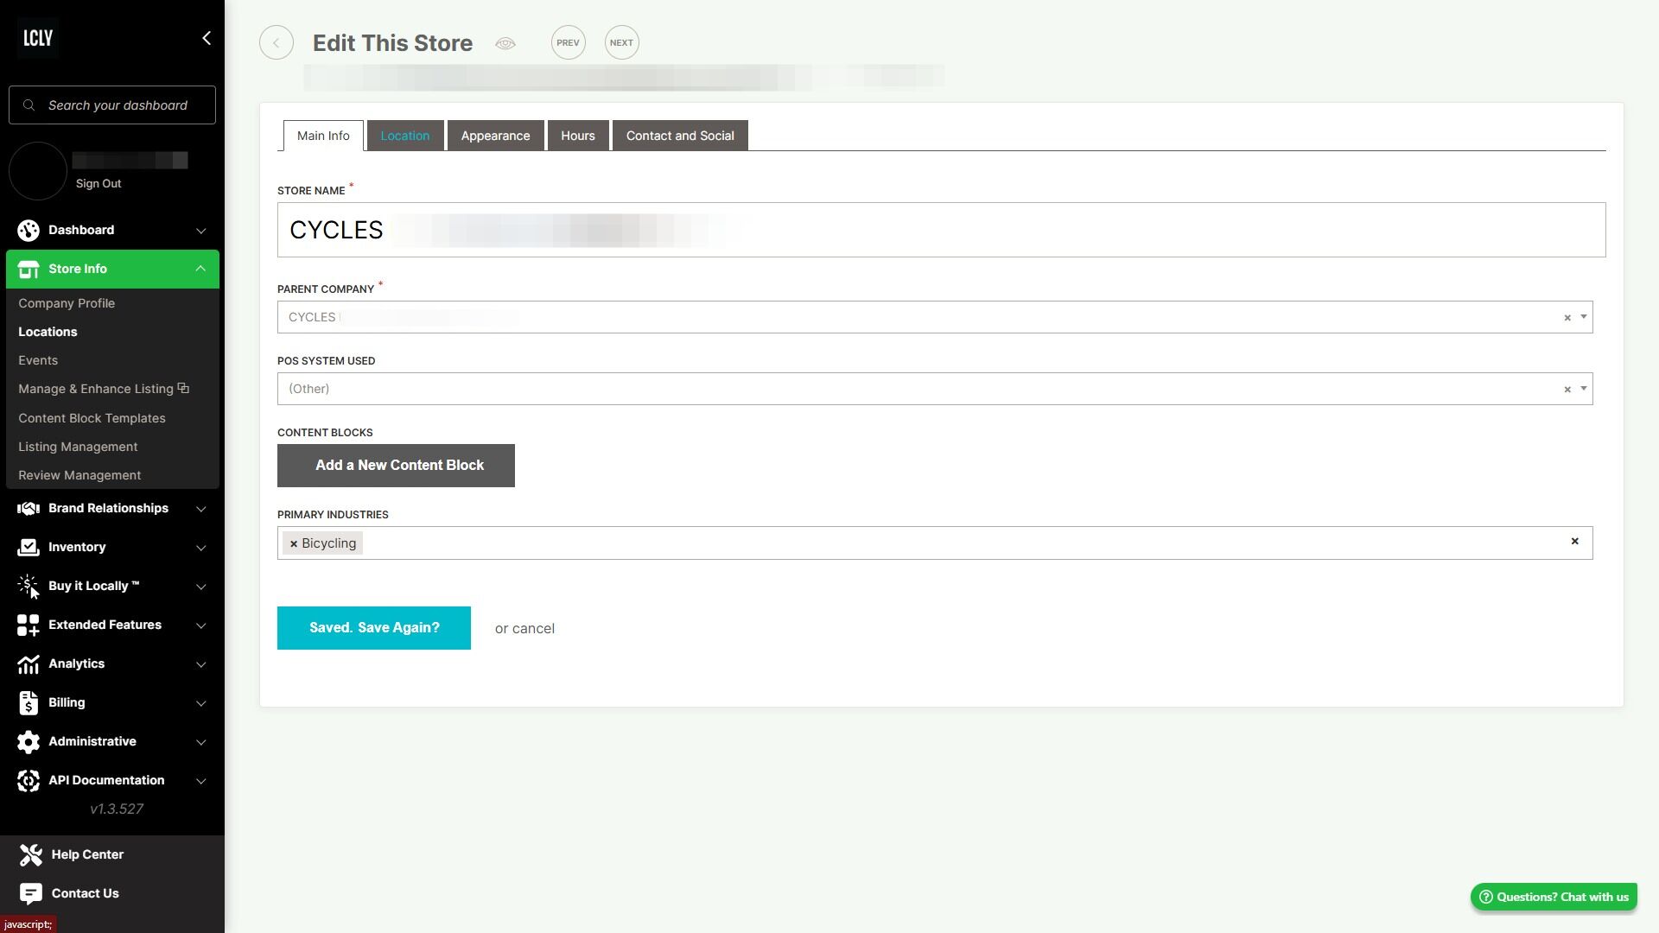
Task: Toggle the eye preview icon
Action: click(x=505, y=43)
